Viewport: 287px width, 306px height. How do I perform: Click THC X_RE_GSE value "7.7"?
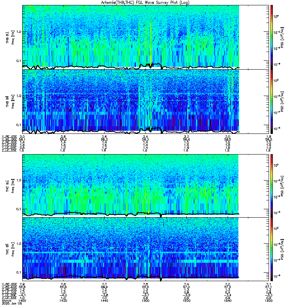tap(104, 284)
